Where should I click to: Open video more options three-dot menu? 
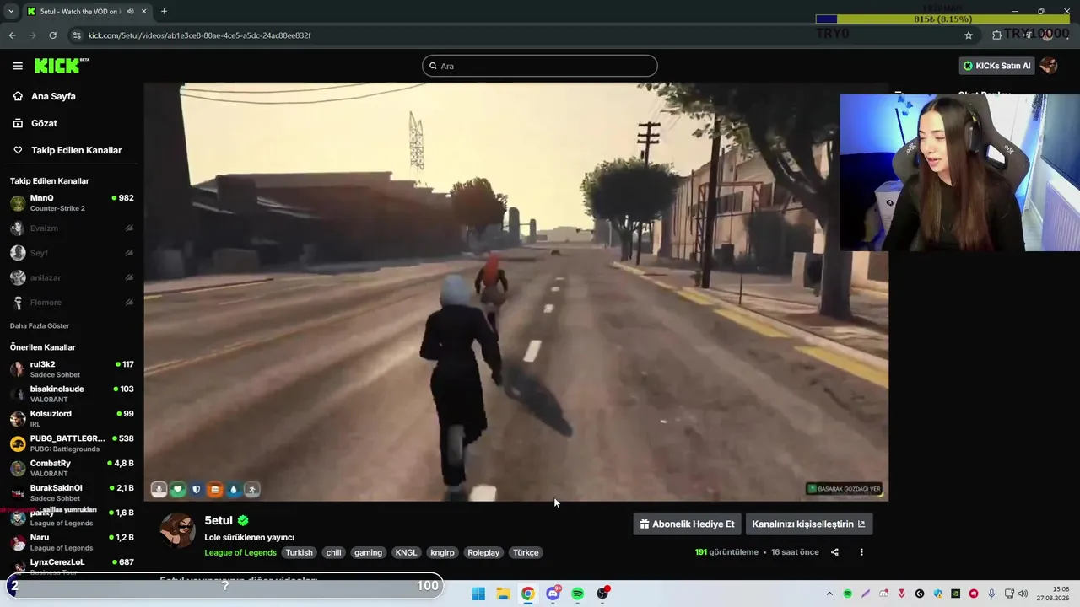(x=861, y=552)
